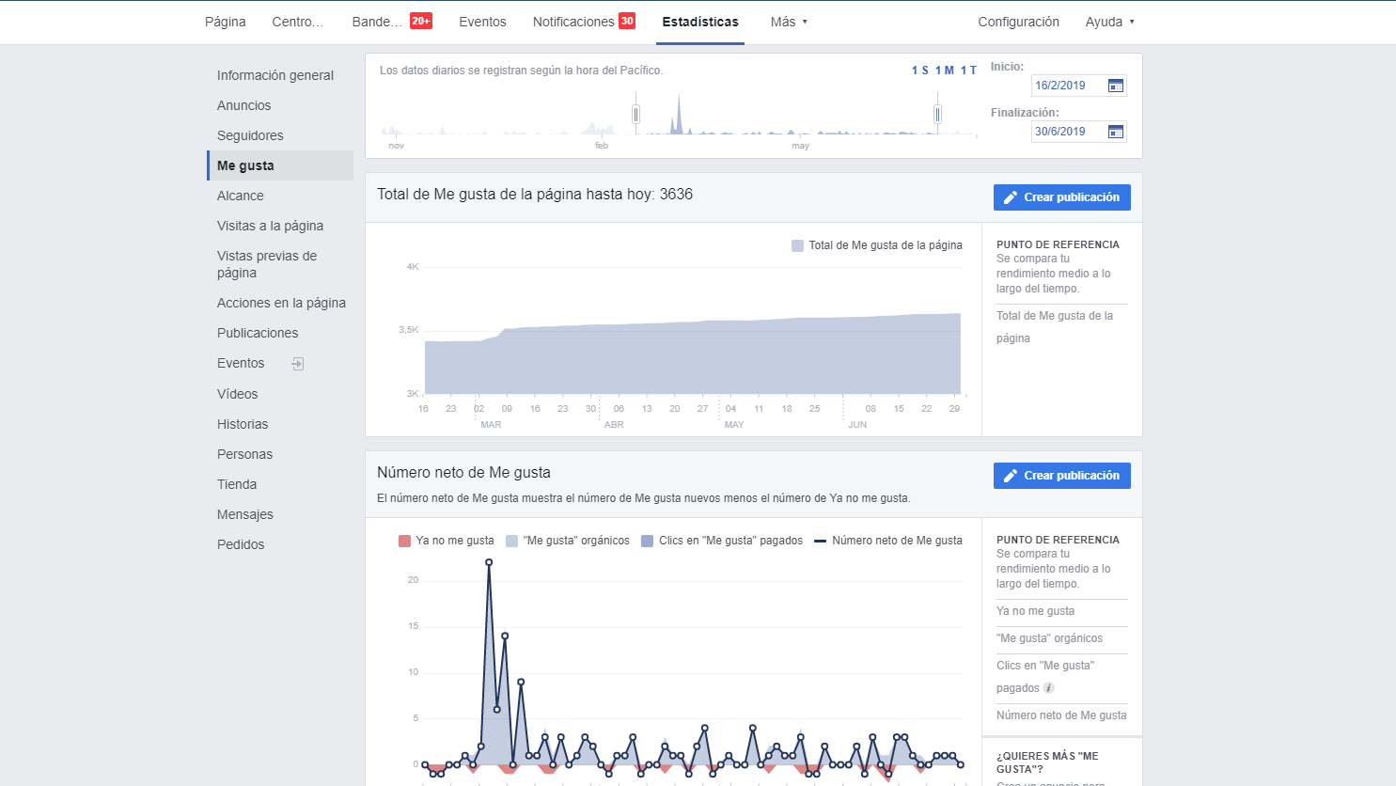
Task: Click the peak data point on net likes chart
Action: pyautogui.click(x=489, y=562)
